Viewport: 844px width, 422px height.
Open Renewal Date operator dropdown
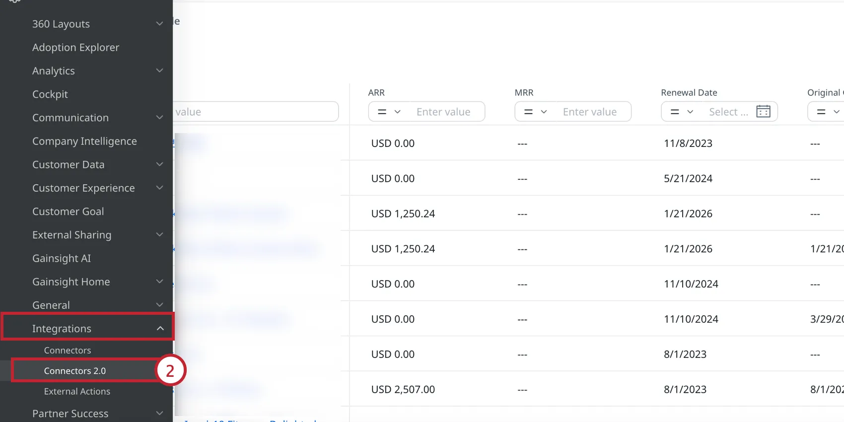tap(682, 112)
